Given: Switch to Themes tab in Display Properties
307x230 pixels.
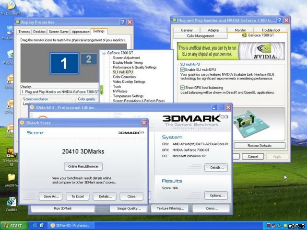Looking at the screenshot, I should (24, 32).
